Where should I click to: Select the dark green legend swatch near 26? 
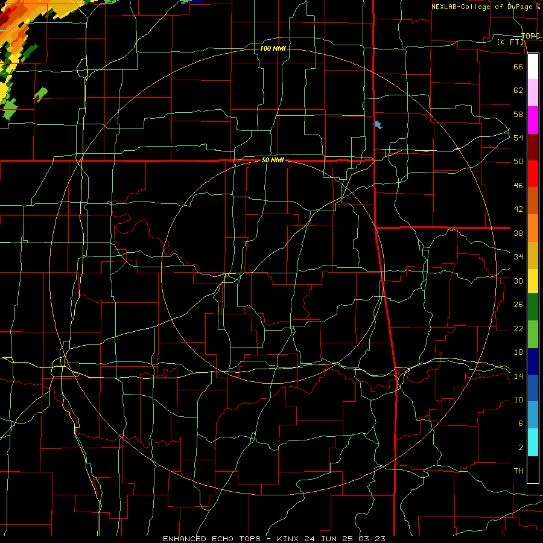pyautogui.click(x=533, y=307)
